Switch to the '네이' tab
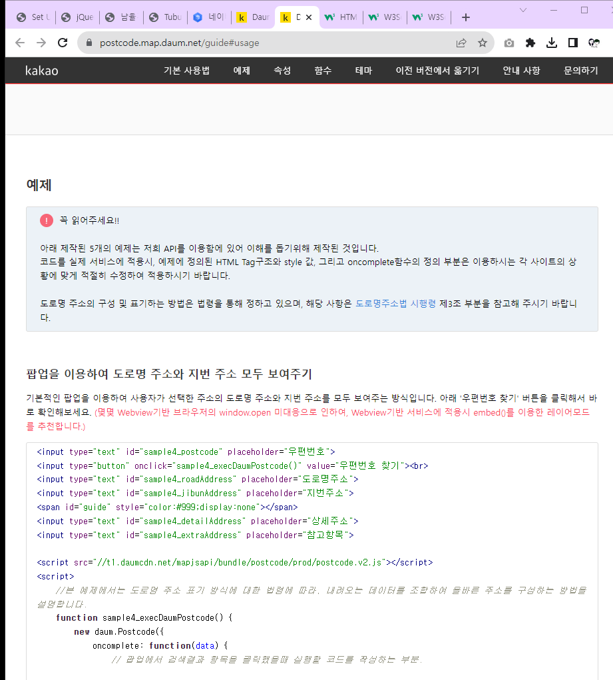613x680 pixels. coord(210,17)
